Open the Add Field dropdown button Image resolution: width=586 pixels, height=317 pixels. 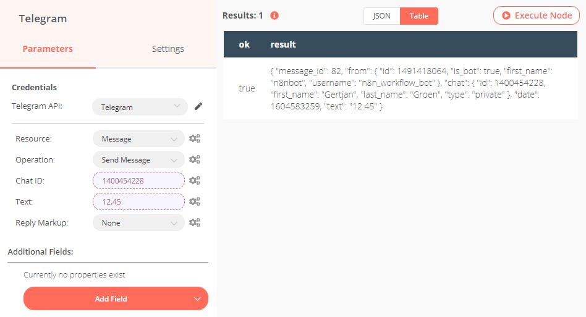click(116, 298)
